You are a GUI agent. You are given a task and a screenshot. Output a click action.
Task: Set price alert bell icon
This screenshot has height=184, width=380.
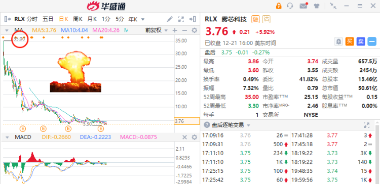coord(338,41)
